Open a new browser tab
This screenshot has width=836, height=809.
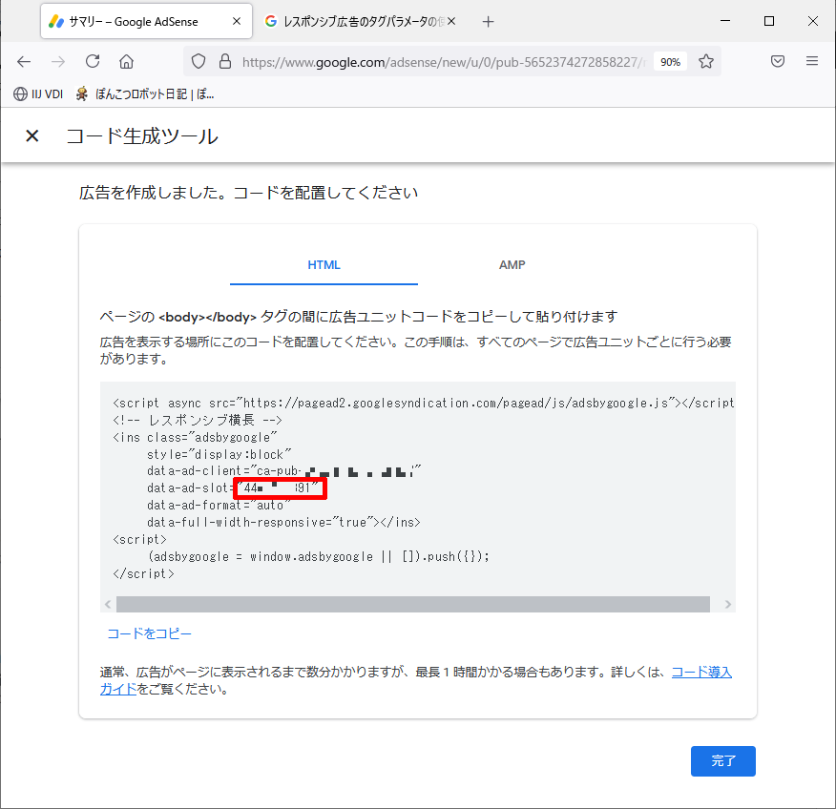click(488, 21)
